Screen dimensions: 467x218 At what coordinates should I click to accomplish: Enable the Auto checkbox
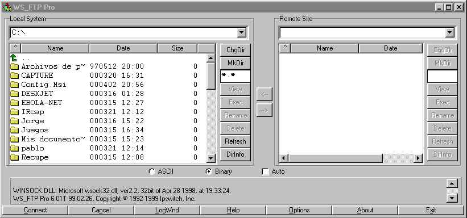tap(265, 172)
